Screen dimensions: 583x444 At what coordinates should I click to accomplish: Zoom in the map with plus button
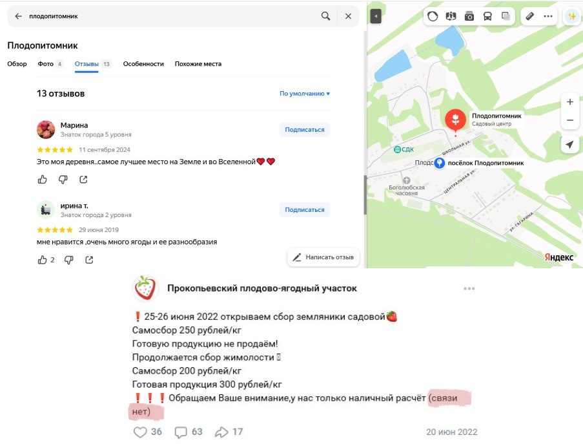pos(569,101)
